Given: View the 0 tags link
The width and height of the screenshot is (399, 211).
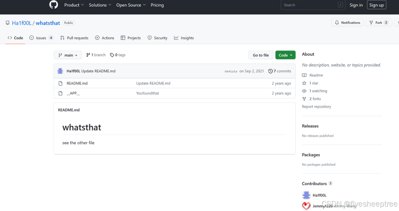Looking at the screenshot, I should [x=118, y=55].
